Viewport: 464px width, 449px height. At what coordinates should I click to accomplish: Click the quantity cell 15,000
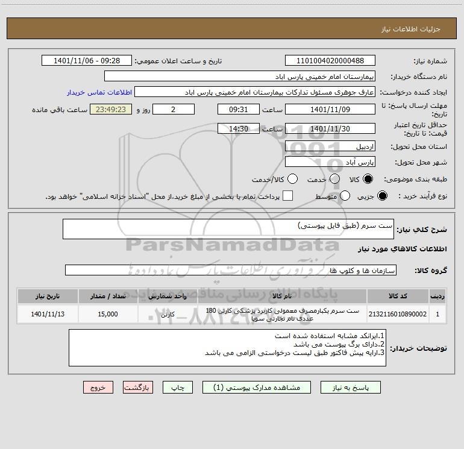[108, 314]
